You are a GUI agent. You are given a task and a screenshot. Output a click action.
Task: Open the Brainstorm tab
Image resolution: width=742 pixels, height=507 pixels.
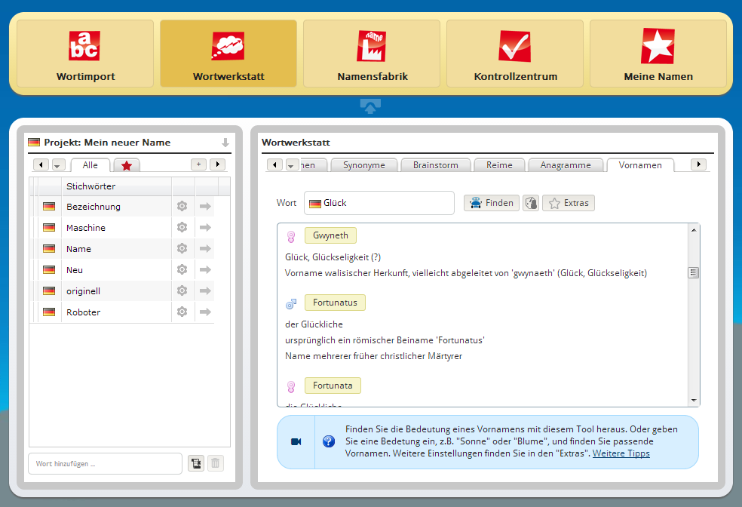tap(435, 165)
